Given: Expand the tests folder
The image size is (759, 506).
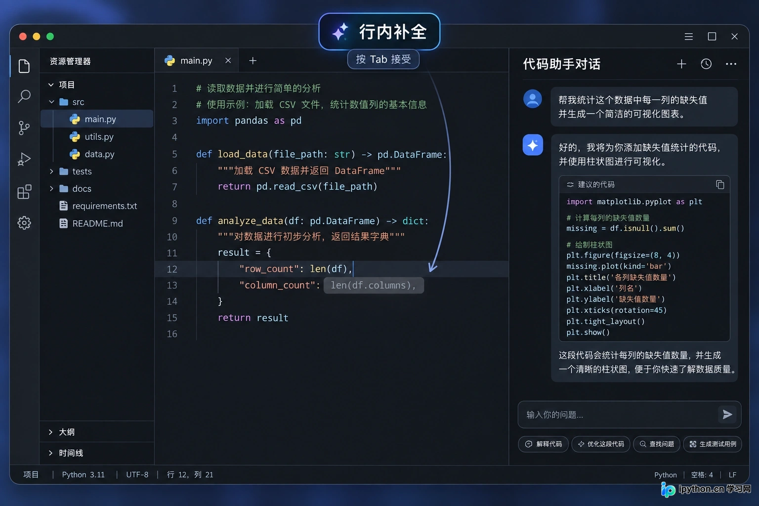Looking at the screenshot, I should click(51, 171).
